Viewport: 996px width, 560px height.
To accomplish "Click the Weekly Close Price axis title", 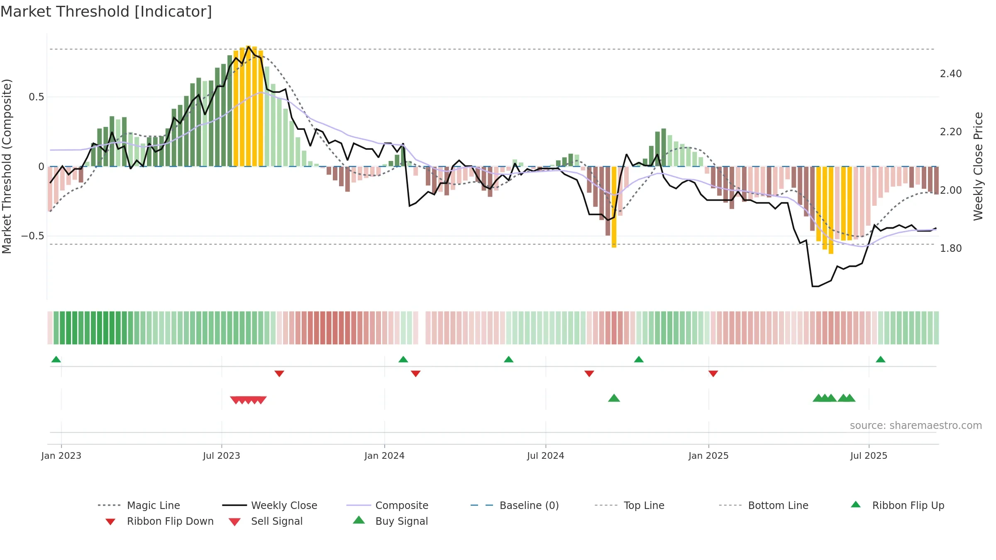I will click(978, 166).
